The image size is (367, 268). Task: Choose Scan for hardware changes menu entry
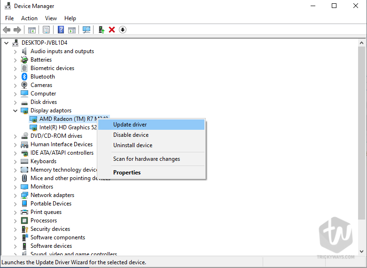pyautogui.click(x=151, y=159)
